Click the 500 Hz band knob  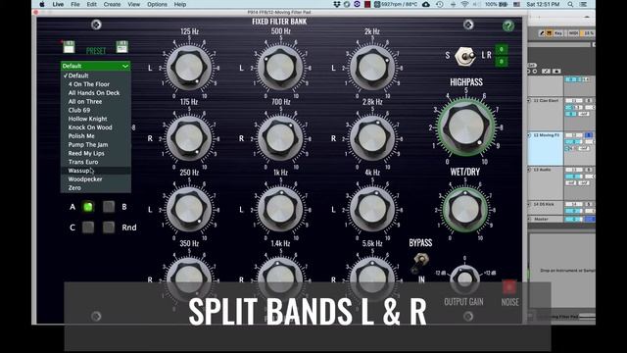pyautogui.click(x=280, y=68)
